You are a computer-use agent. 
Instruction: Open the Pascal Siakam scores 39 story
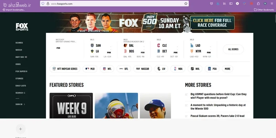217,116
